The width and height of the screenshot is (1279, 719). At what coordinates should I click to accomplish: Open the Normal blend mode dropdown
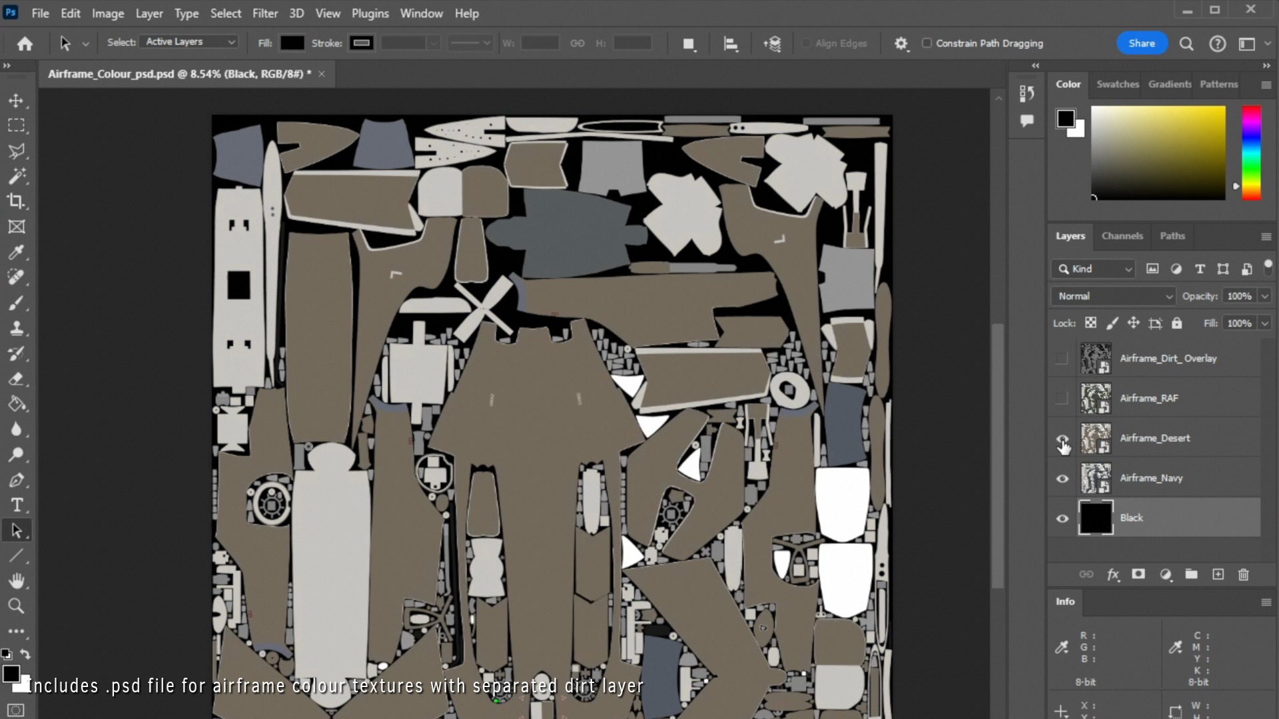[x=1113, y=296]
